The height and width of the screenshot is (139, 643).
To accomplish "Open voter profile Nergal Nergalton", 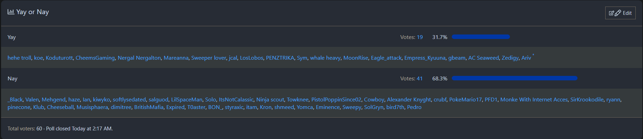I will tap(139, 58).
